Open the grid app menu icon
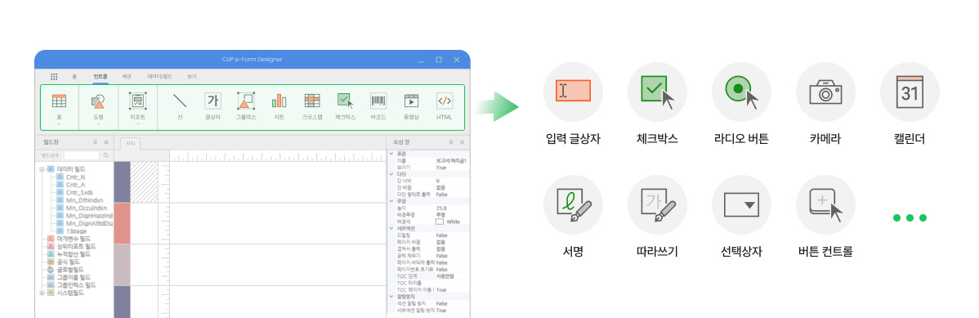 point(54,76)
